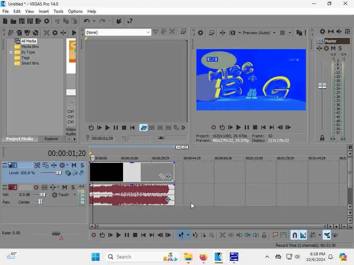354x265 pixels.
Task: Click the Lock event padlock icon
Action: tap(264, 235)
